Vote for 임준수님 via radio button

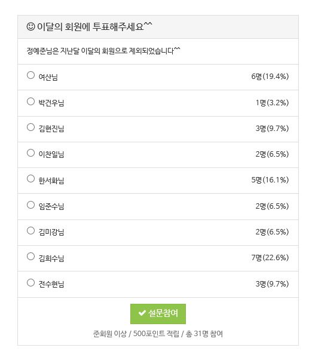pos(30,205)
